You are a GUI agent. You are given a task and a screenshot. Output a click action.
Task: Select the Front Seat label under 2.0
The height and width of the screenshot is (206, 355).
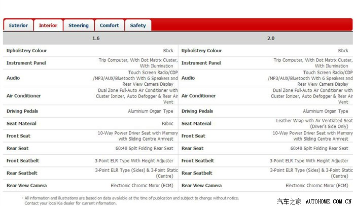point(193,136)
